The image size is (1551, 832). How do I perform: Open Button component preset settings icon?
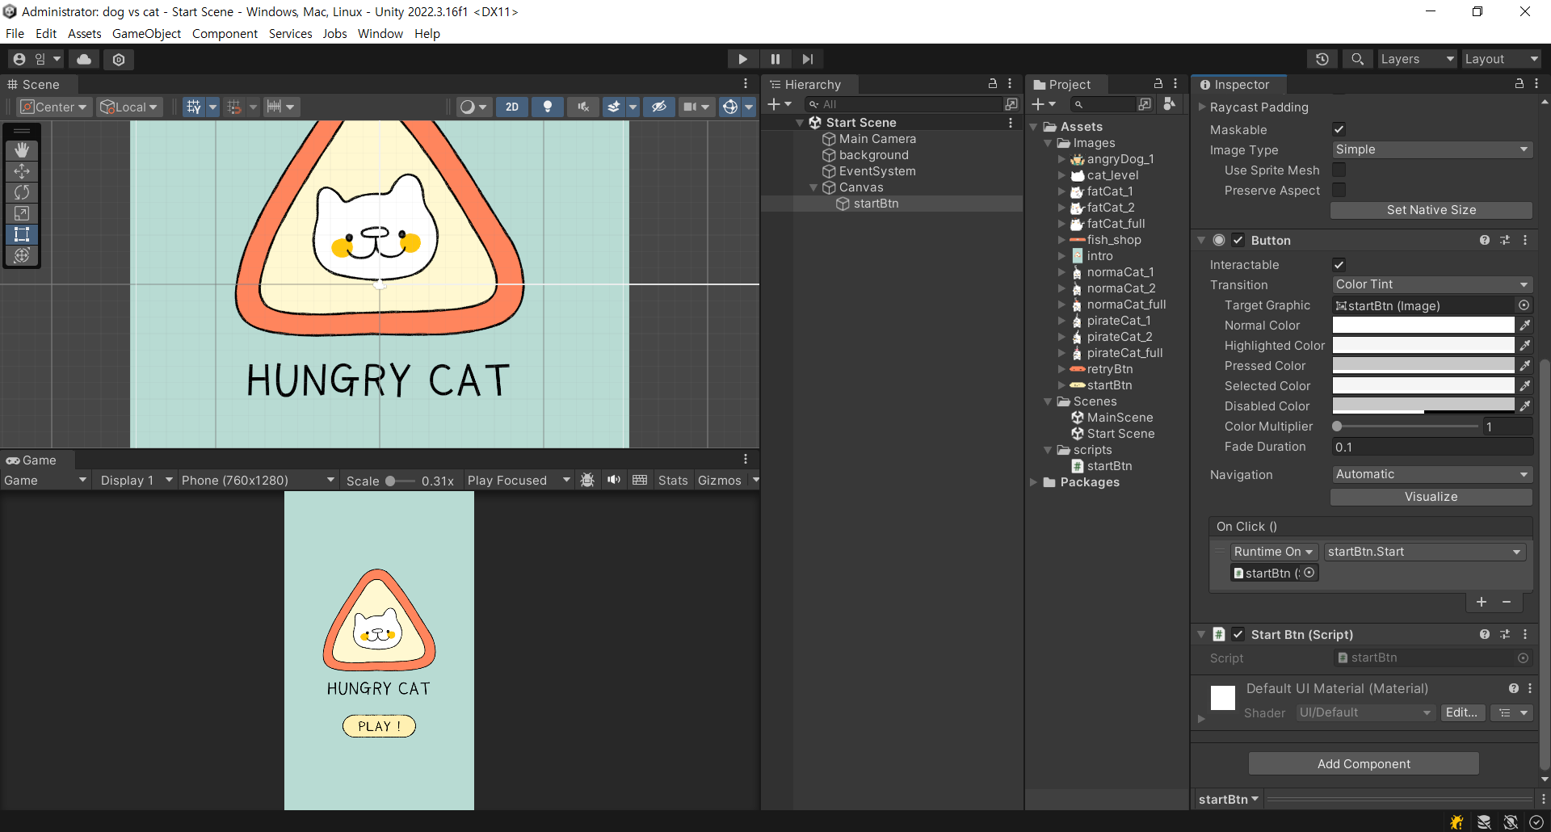point(1505,241)
